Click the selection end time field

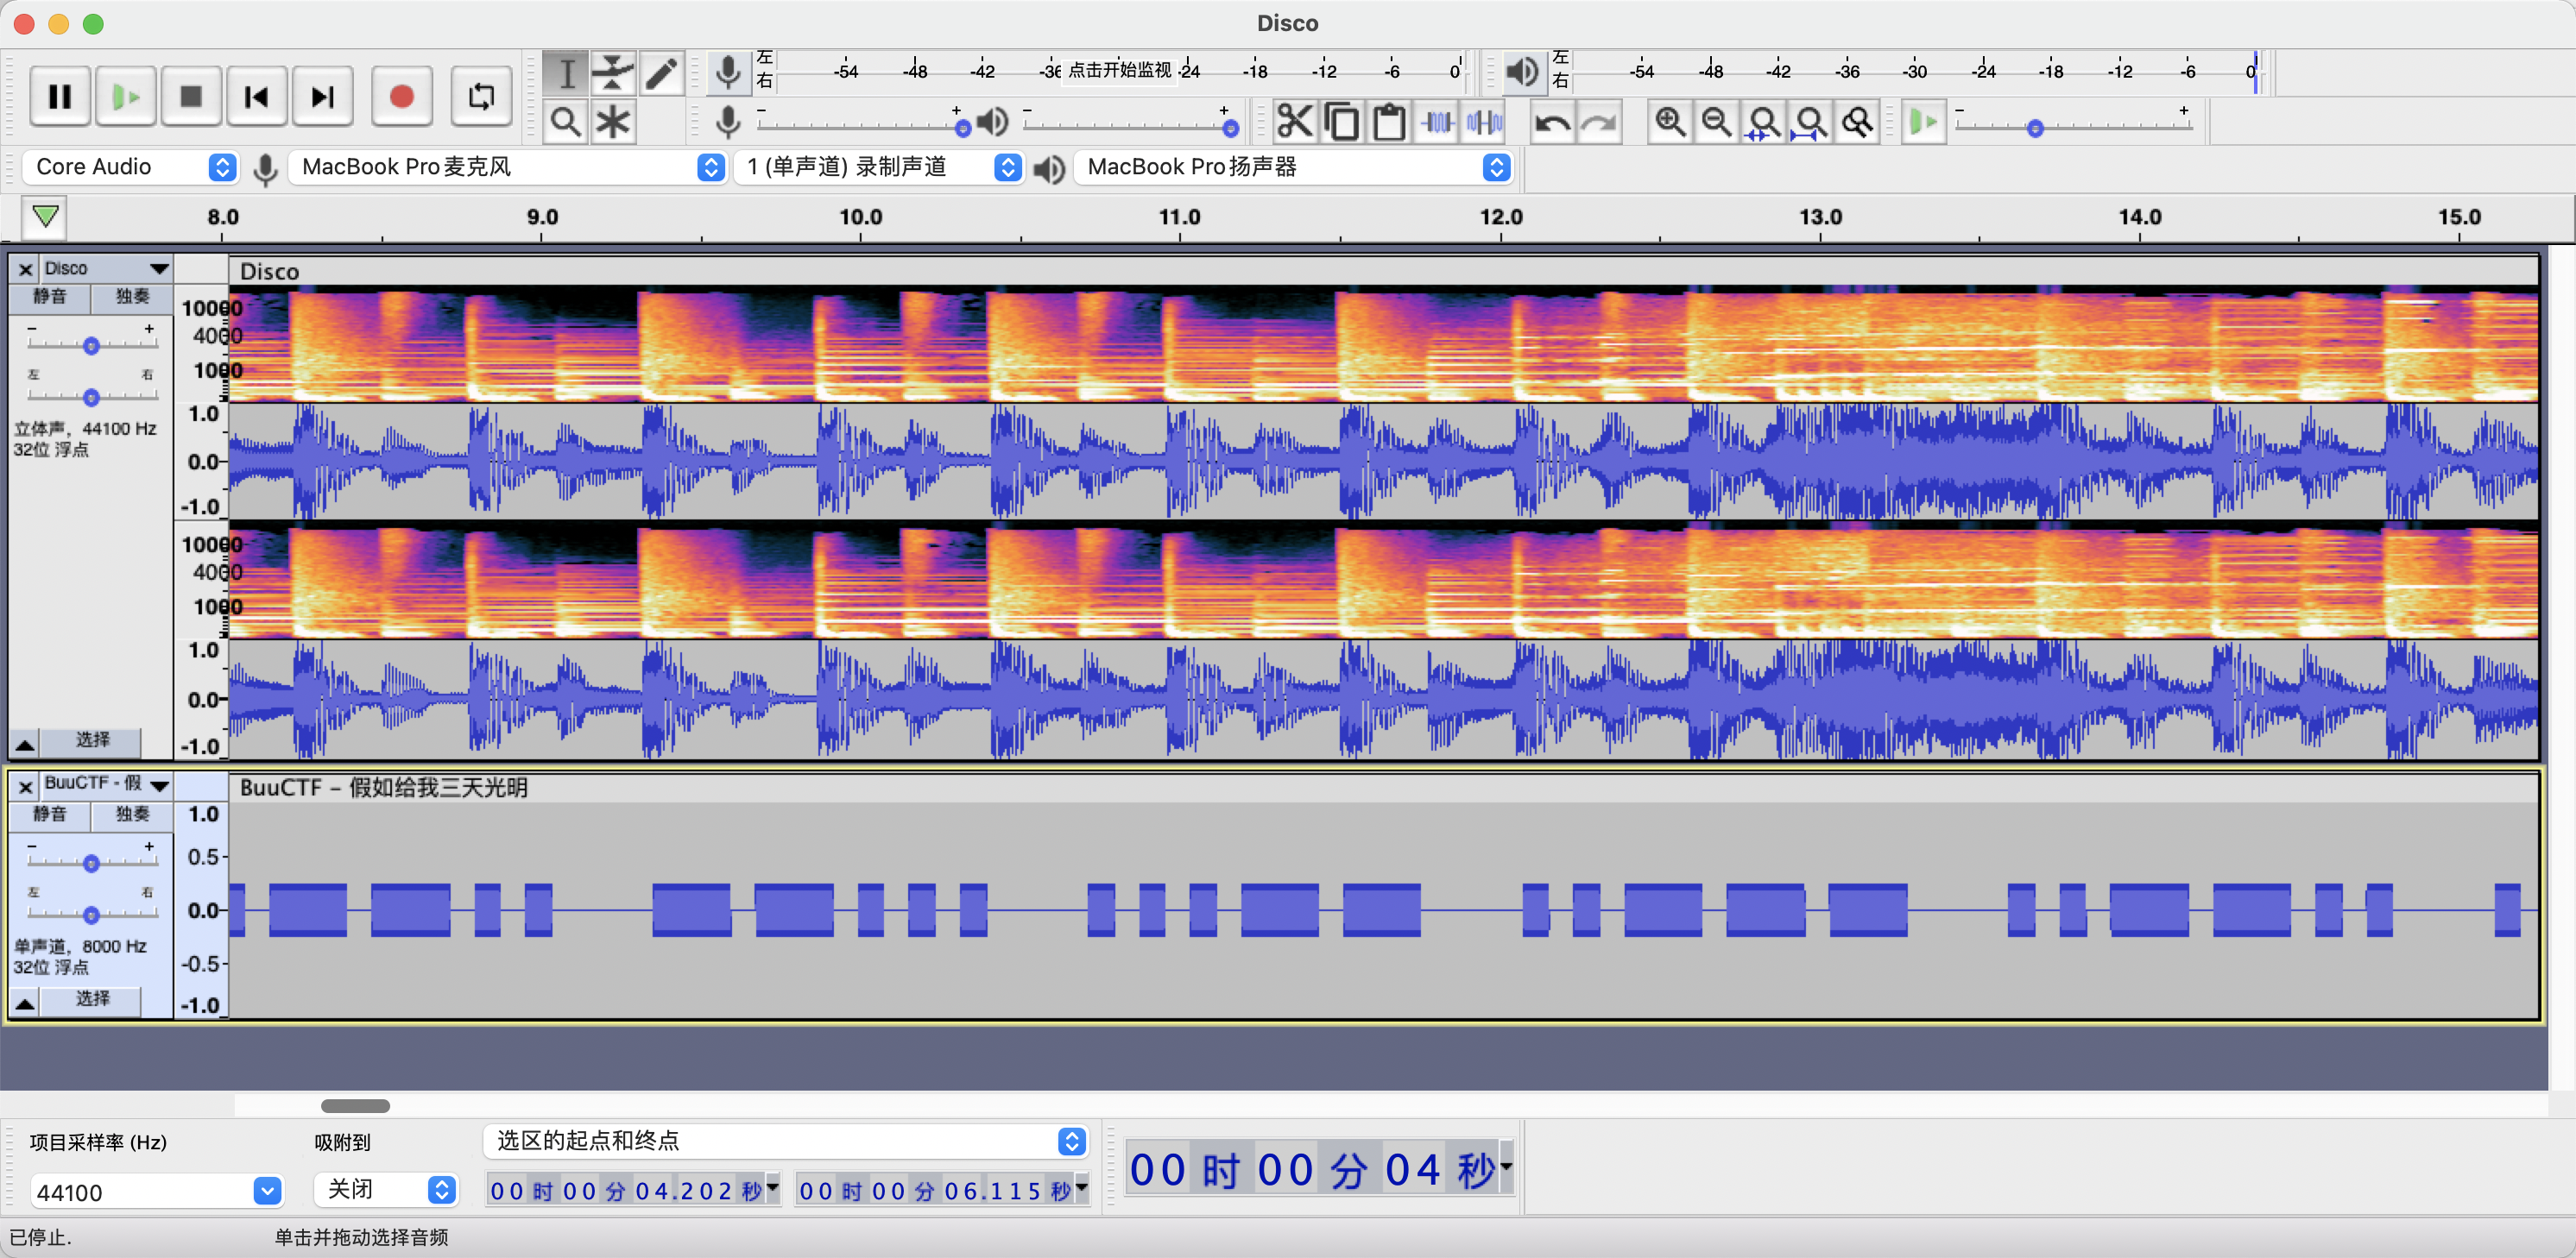[942, 1190]
